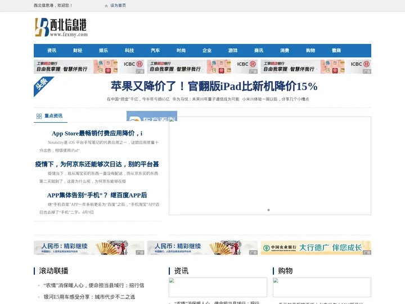Open the 资讯 navigation tab

coord(52,51)
